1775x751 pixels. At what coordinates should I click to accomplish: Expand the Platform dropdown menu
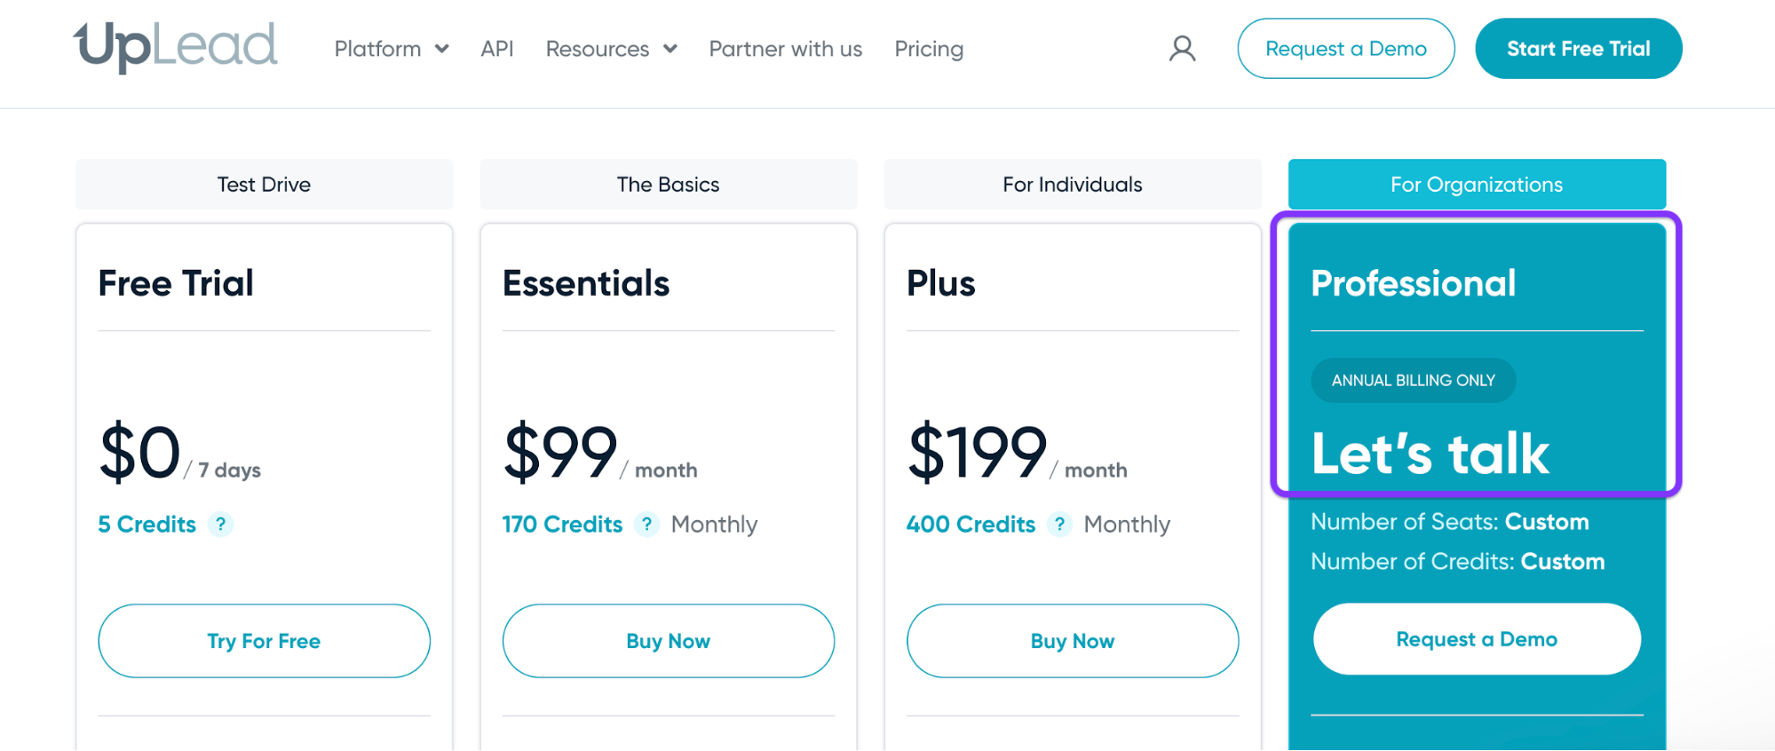tap(391, 49)
